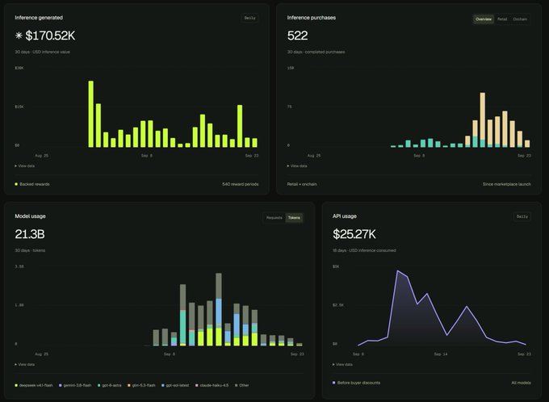Click the gemini-3.8-flash legend swatch
This screenshot has height=402, width=549.
61,385
